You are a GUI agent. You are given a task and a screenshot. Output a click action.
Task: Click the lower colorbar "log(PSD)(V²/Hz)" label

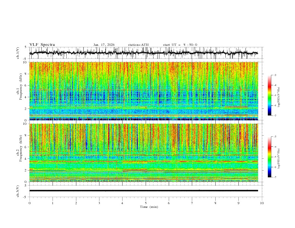tap(279, 158)
